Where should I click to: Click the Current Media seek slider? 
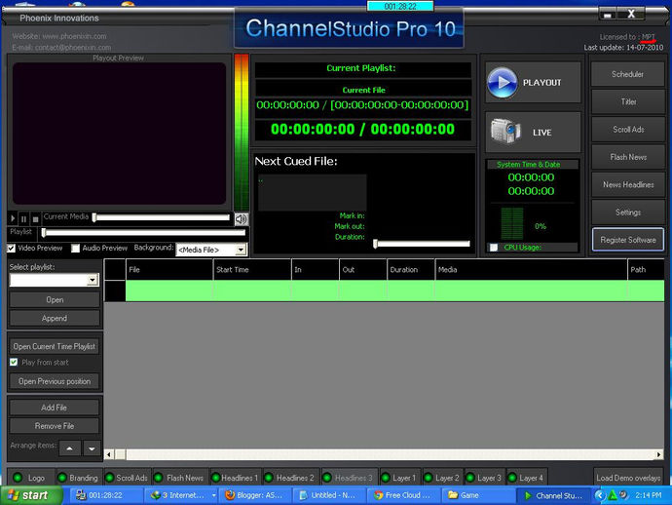(x=161, y=217)
